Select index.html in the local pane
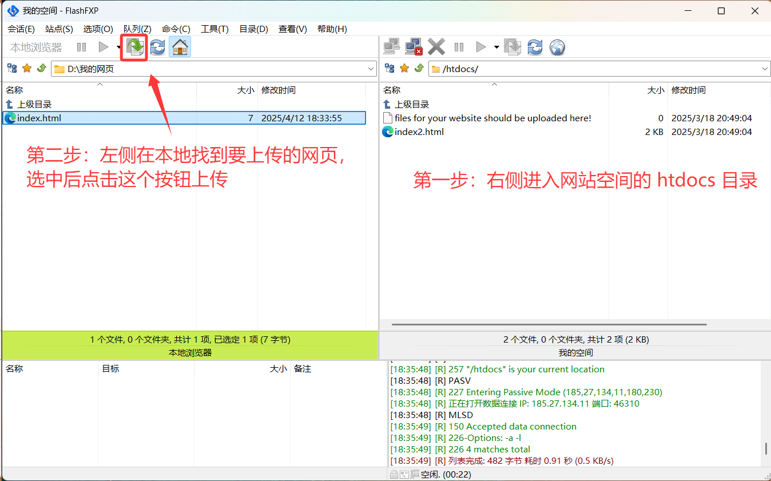The image size is (771, 481). [184, 118]
